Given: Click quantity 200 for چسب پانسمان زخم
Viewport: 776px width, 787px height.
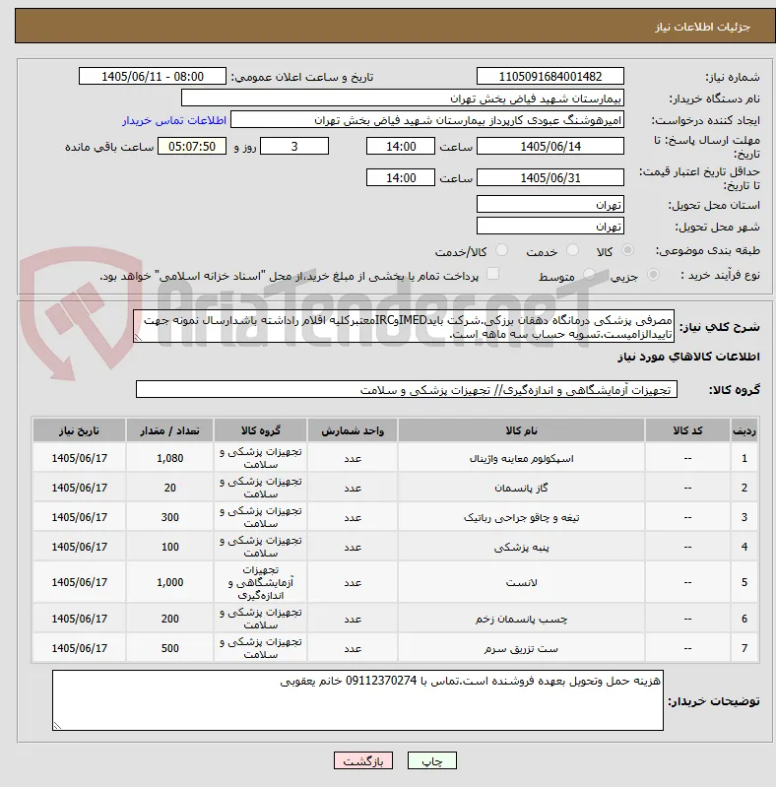Looking at the screenshot, I should coord(170,619).
